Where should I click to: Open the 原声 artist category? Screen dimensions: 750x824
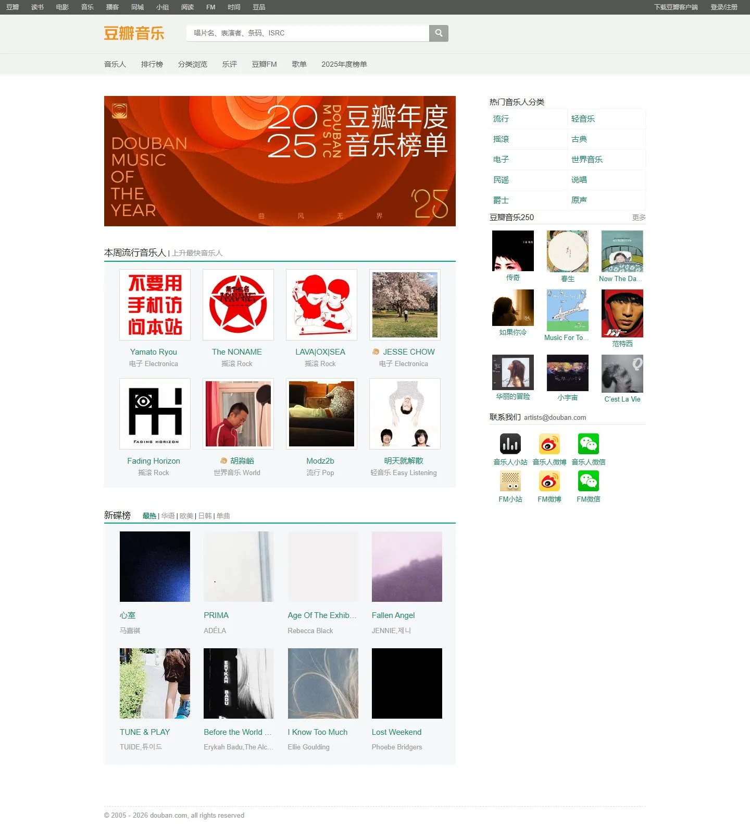point(579,200)
